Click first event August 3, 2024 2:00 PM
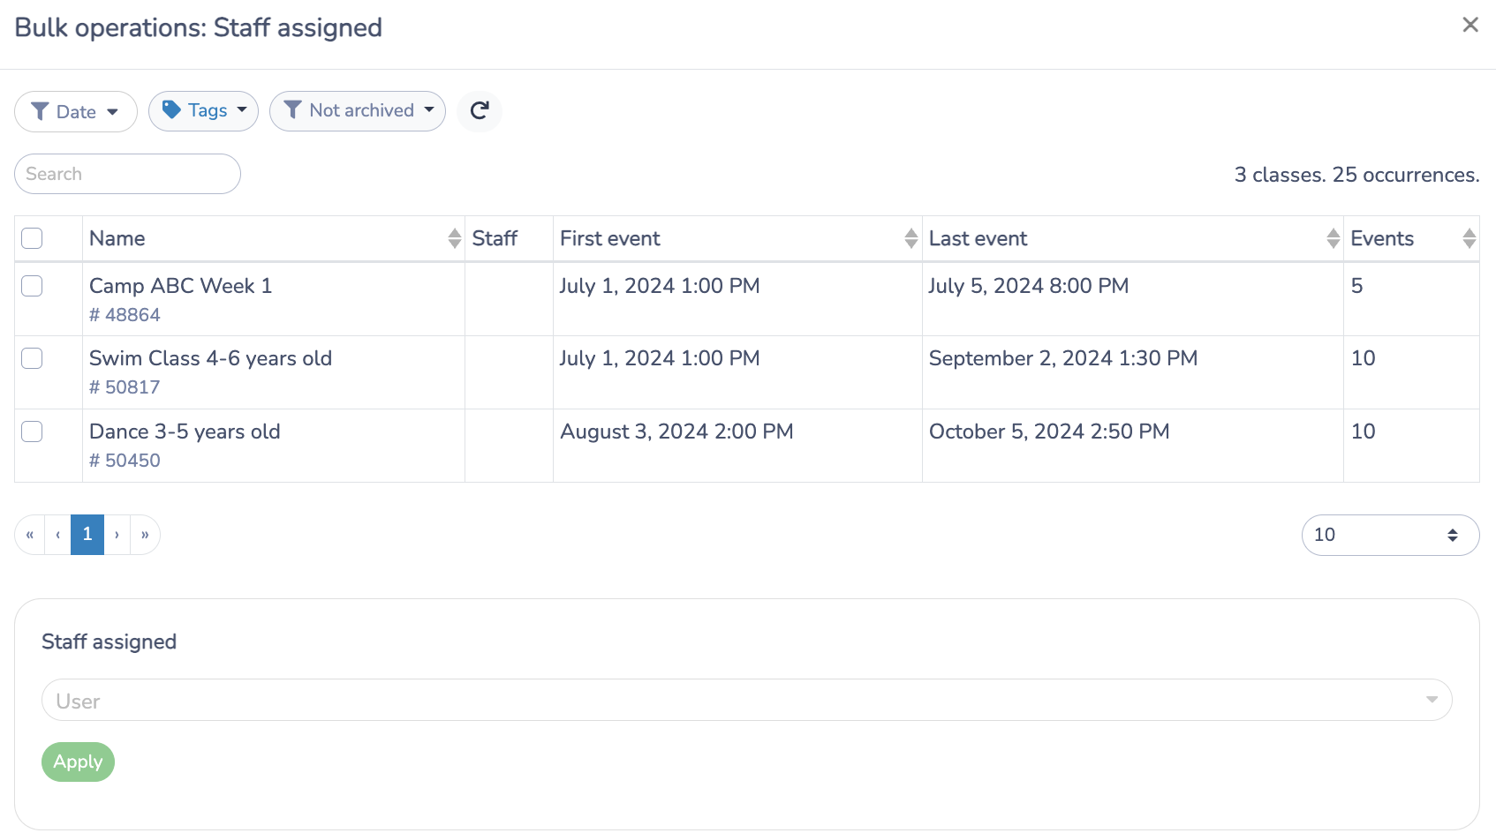Viewport: 1496px width, 833px height. pos(676,432)
